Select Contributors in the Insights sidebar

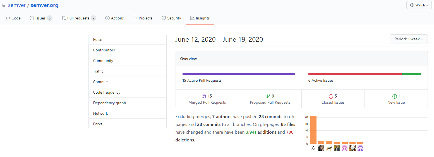128,50
